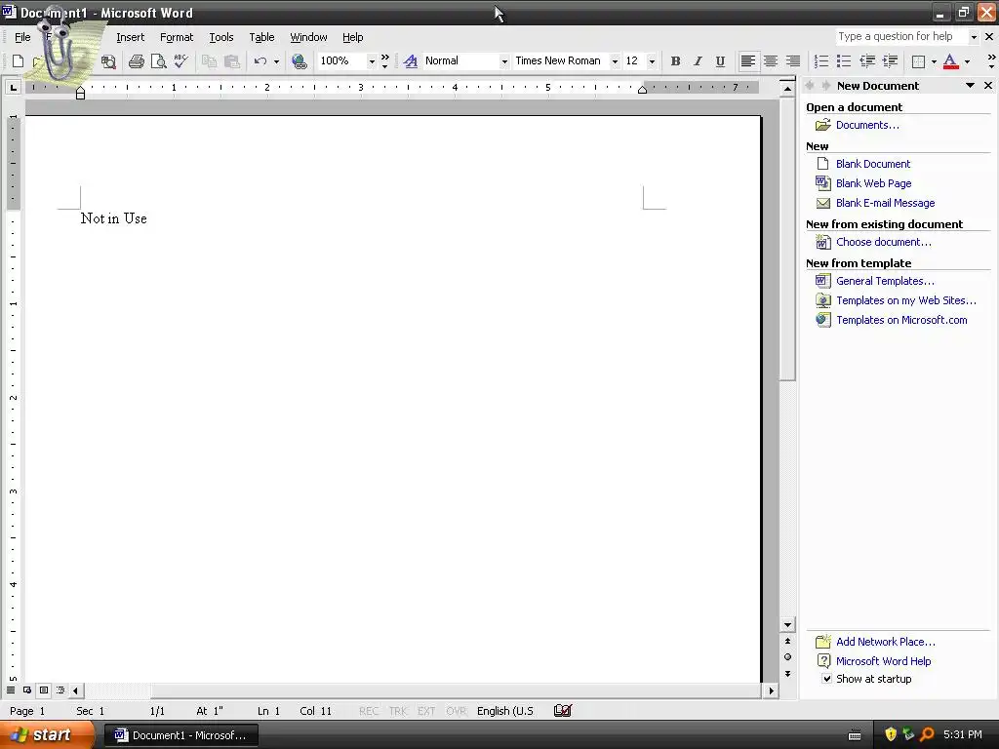Open the Tools menu
999x749 pixels.
221,37
